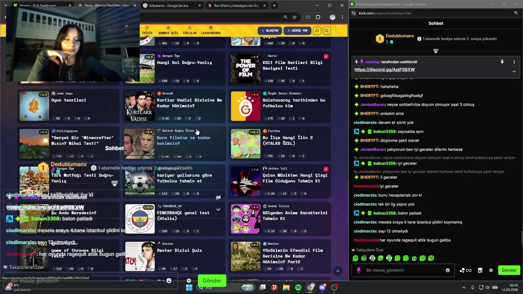Open Oyun teorileri quiz title
The width and height of the screenshot is (523, 294).
69,100
